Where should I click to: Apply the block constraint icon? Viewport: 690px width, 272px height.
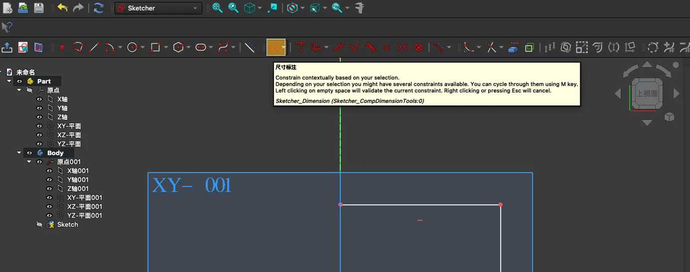point(418,47)
